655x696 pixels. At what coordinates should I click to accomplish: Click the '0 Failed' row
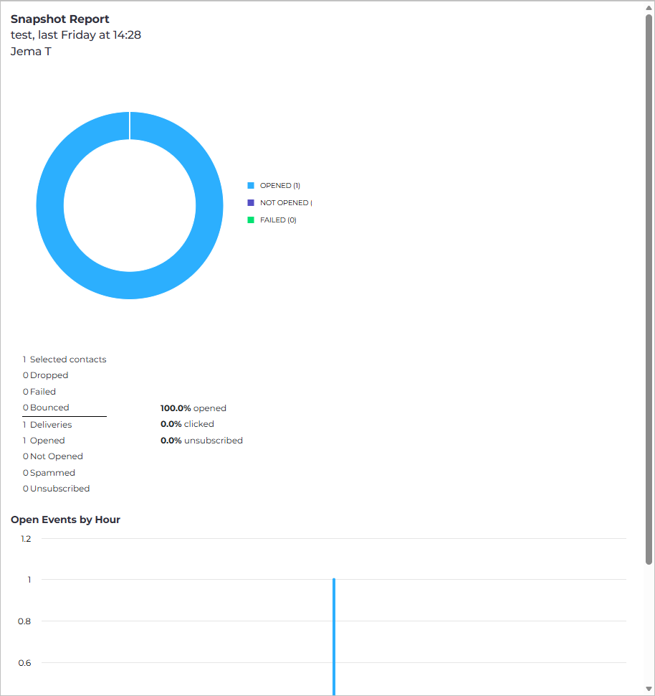[39, 392]
